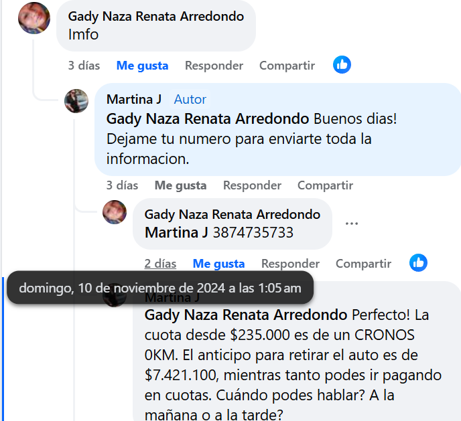Open three-dot options menu beside phone number comment

click(x=352, y=224)
